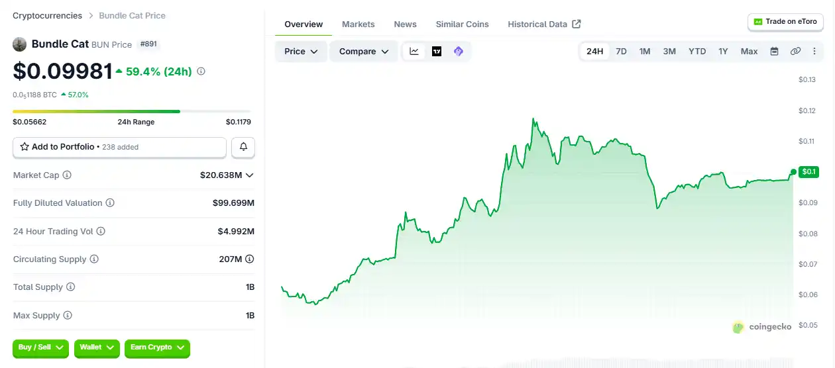Click the $20.638M market cap value
The image size is (835, 368).
pos(221,175)
